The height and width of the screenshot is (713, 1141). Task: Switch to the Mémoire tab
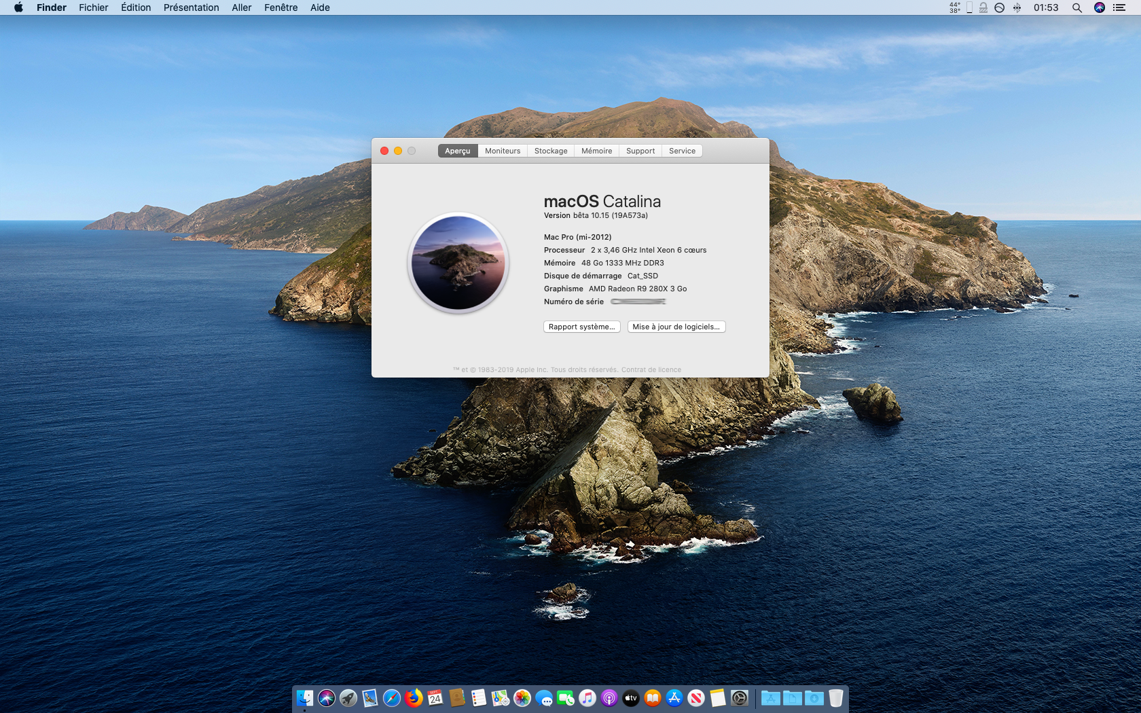pyautogui.click(x=597, y=151)
